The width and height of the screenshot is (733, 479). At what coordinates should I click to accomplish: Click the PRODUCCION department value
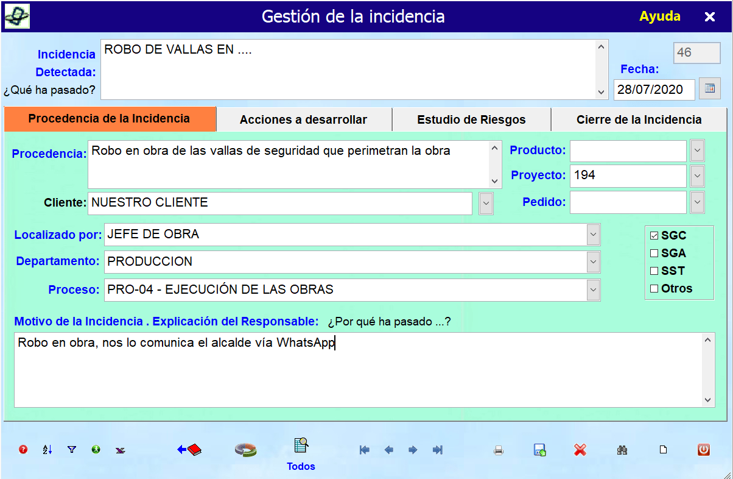point(150,261)
